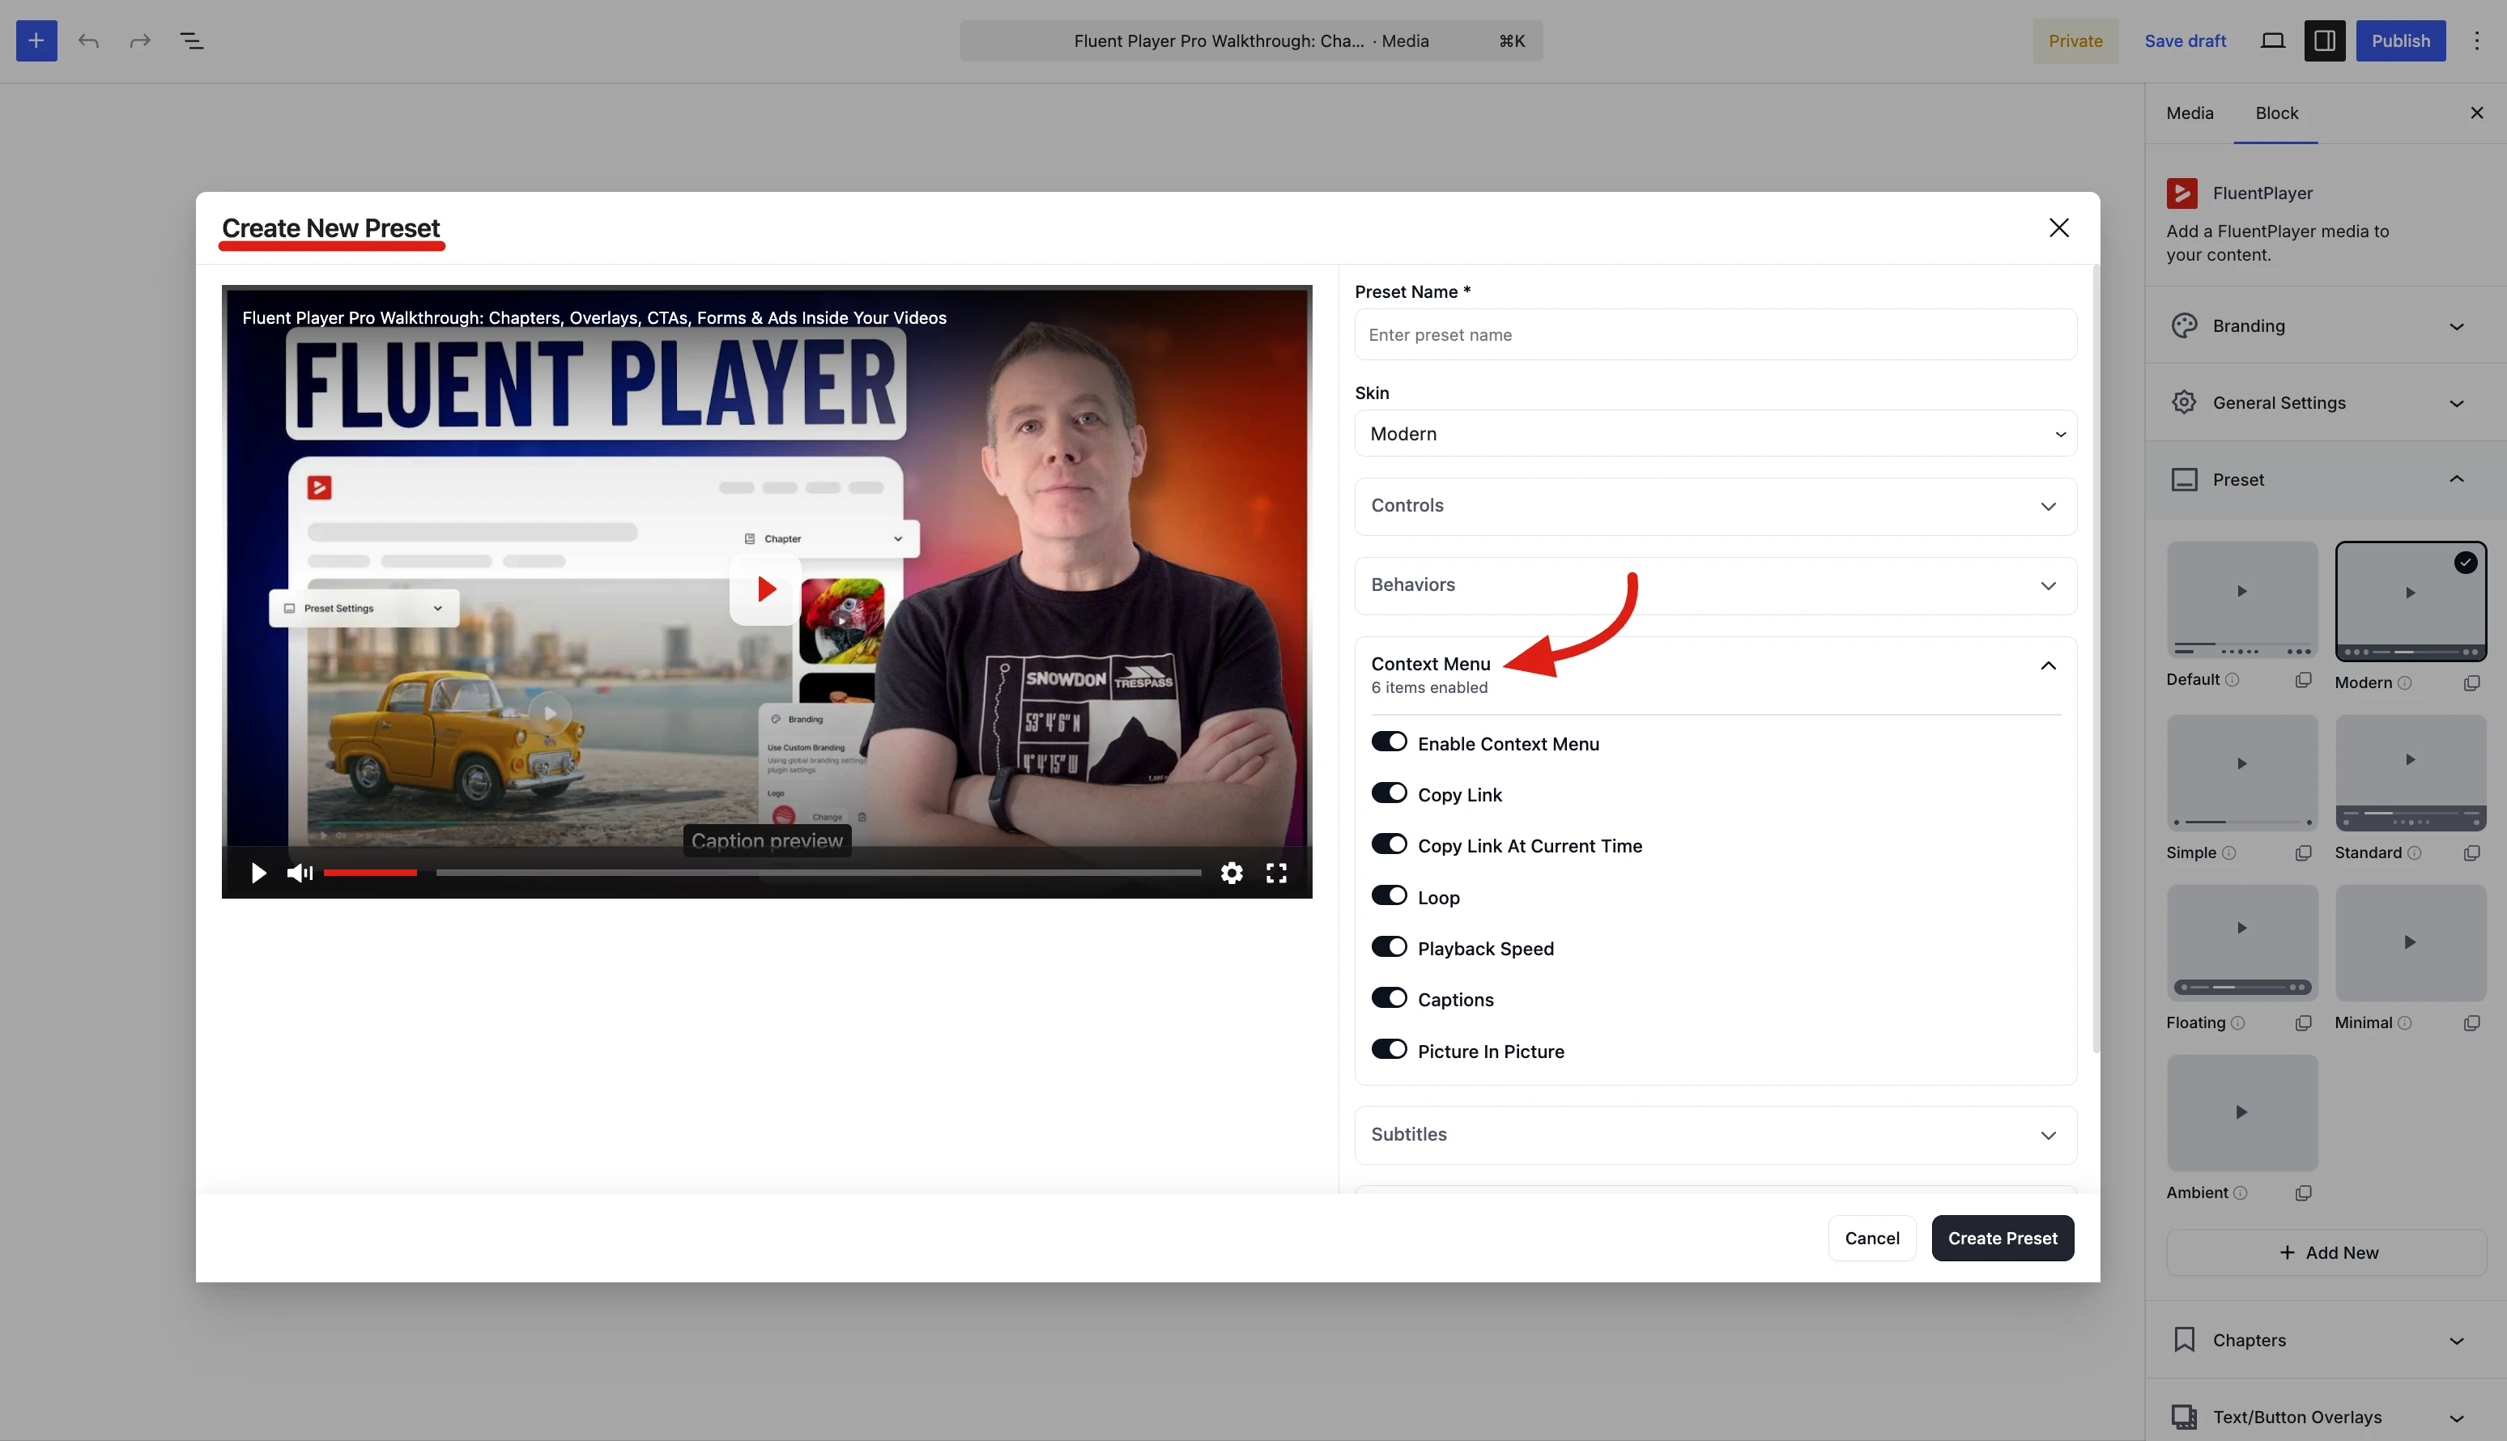The height and width of the screenshot is (1441, 2507).
Task: Toggle the Loop switch
Action: point(1389,895)
